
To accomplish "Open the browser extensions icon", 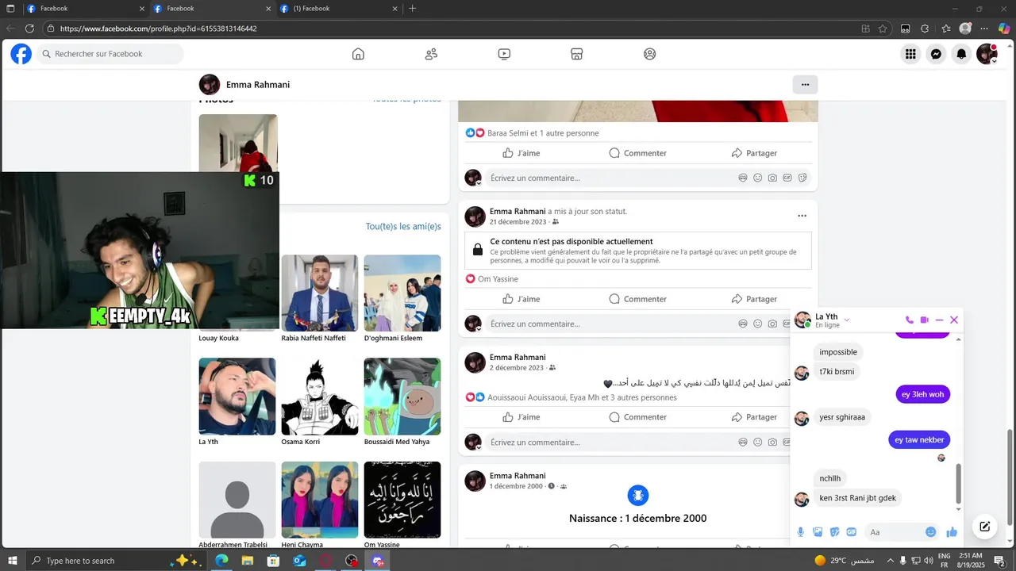I will click(x=925, y=29).
